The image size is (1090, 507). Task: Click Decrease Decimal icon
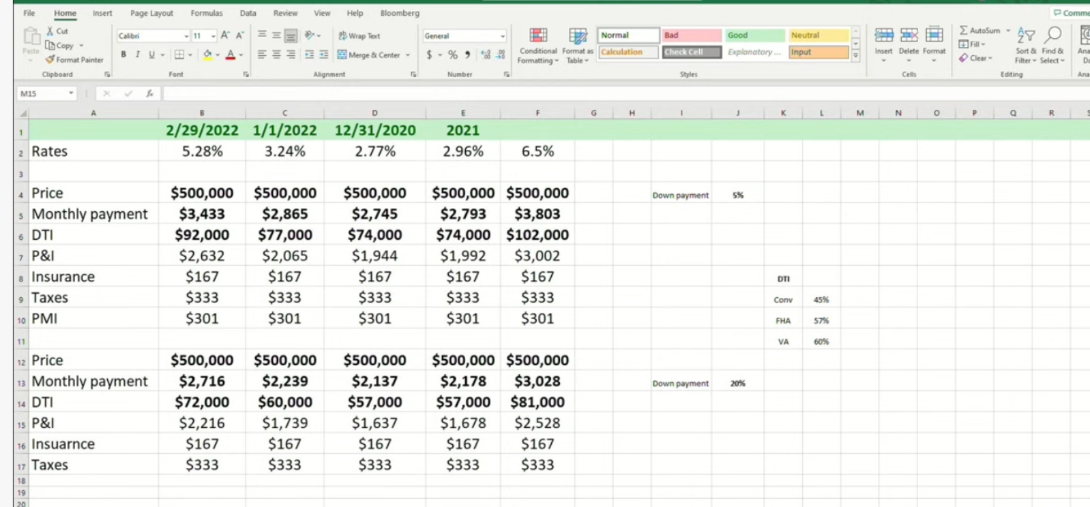[501, 55]
